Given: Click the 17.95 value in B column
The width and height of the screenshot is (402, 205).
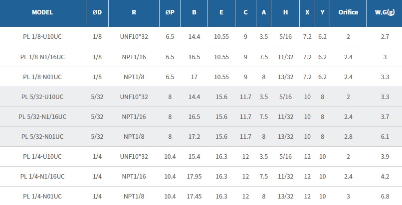Looking at the screenshot, I should (194, 176).
